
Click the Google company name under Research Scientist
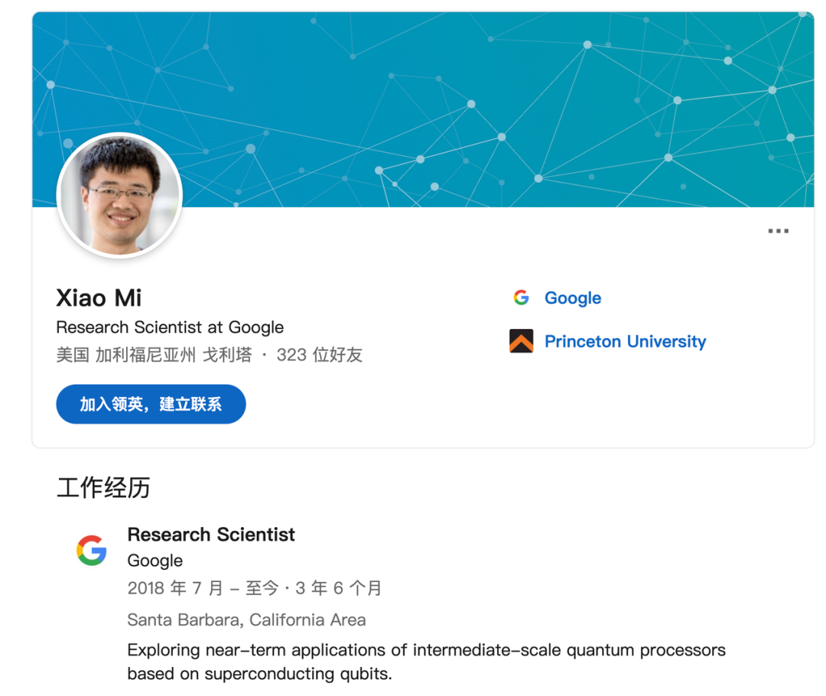pos(154,561)
